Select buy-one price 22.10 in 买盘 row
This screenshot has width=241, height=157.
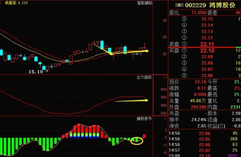[x=207, y=50]
